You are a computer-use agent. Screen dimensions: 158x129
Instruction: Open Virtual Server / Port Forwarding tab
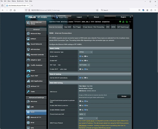coord(94,27)
